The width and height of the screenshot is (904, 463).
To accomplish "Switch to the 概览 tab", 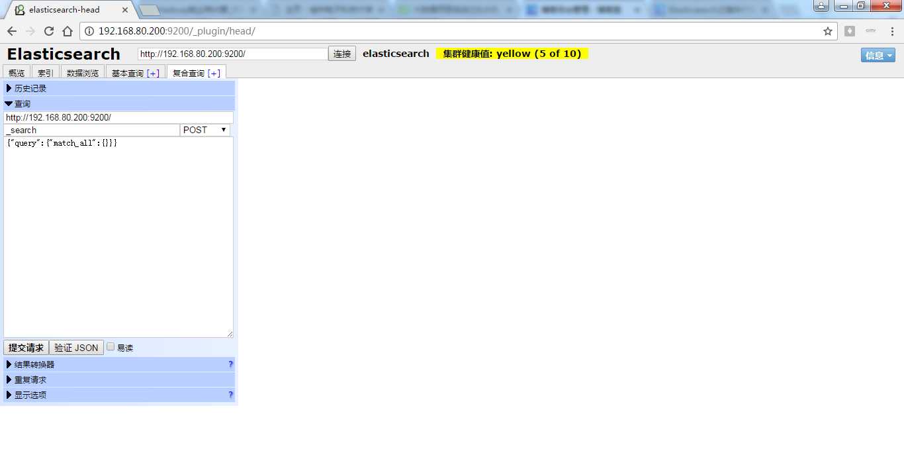I will [17, 73].
